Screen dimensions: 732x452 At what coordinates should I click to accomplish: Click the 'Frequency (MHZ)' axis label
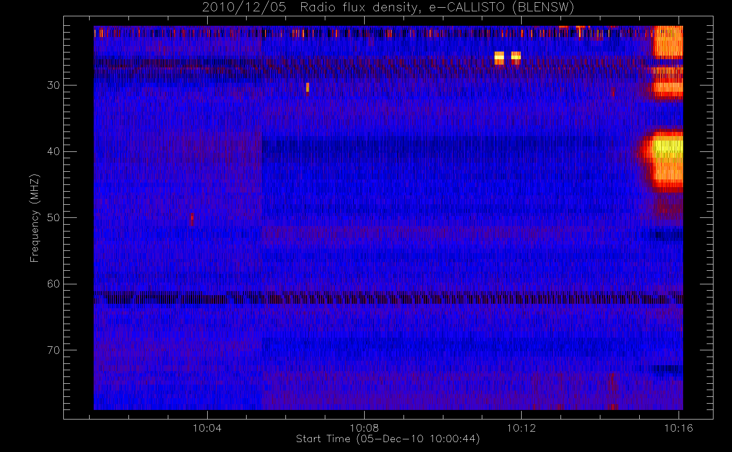click(x=34, y=218)
